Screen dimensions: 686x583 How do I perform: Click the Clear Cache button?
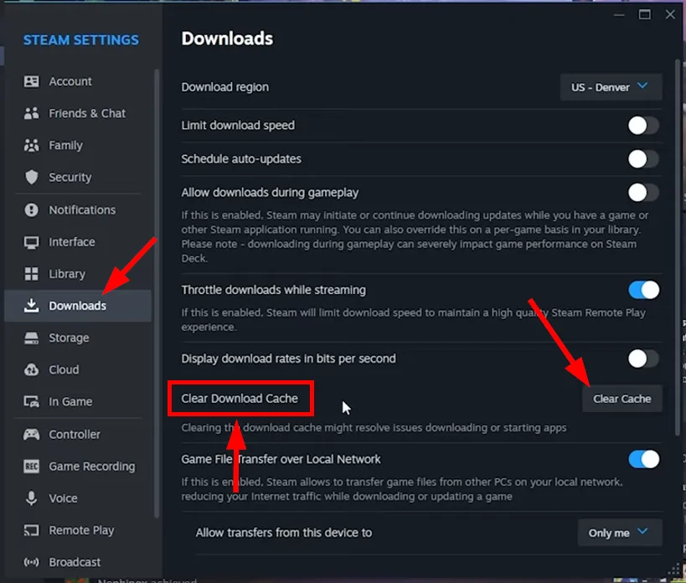(622, 399)
